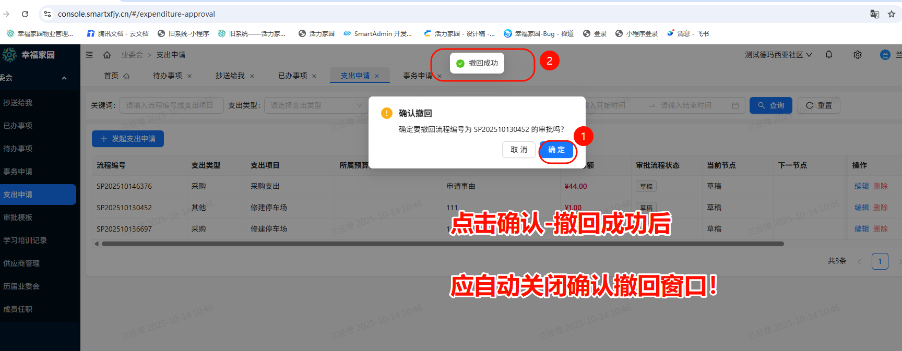Click the address bar URL field

tap(136, 14)
